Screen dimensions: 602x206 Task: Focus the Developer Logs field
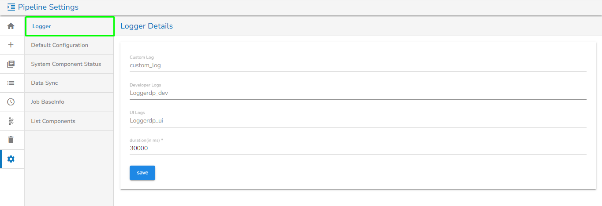tap(357, 93)
